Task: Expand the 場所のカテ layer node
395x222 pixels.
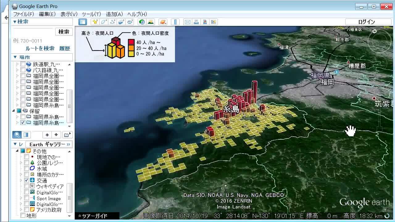Action: [x=21, y=175]
